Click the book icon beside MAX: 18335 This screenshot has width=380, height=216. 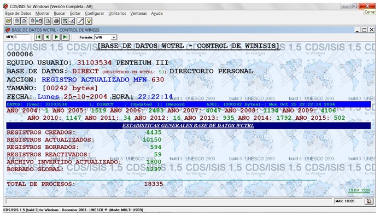coord(369,201)
